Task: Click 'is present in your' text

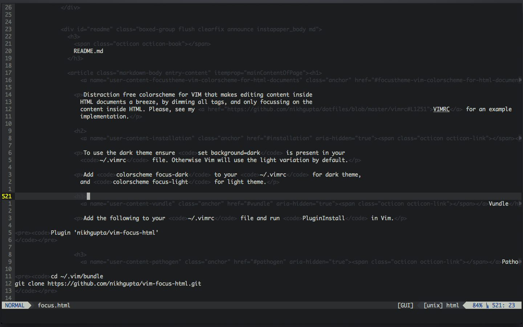Action: click(x=316, y=153)
